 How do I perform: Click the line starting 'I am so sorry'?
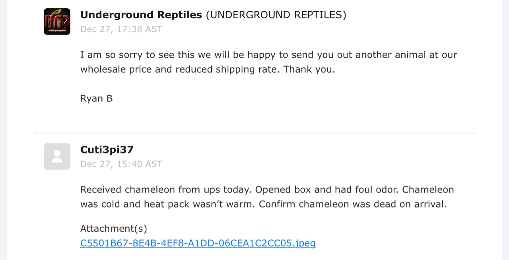click(x=268, y=55)
